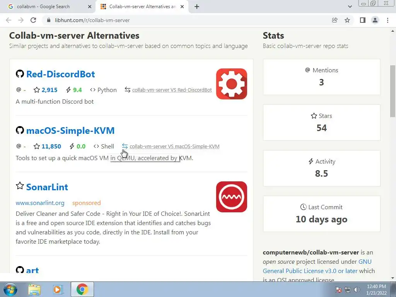The height and width of the screenshot is (297, 396).
Task: Click the Chrome taskbar icon
Action: (82, 289)
